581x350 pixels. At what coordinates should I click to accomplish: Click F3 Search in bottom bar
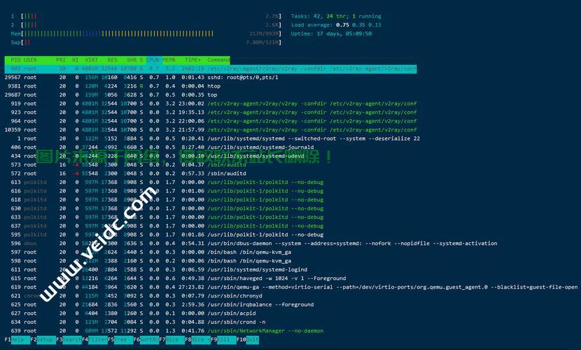[72, 339]
